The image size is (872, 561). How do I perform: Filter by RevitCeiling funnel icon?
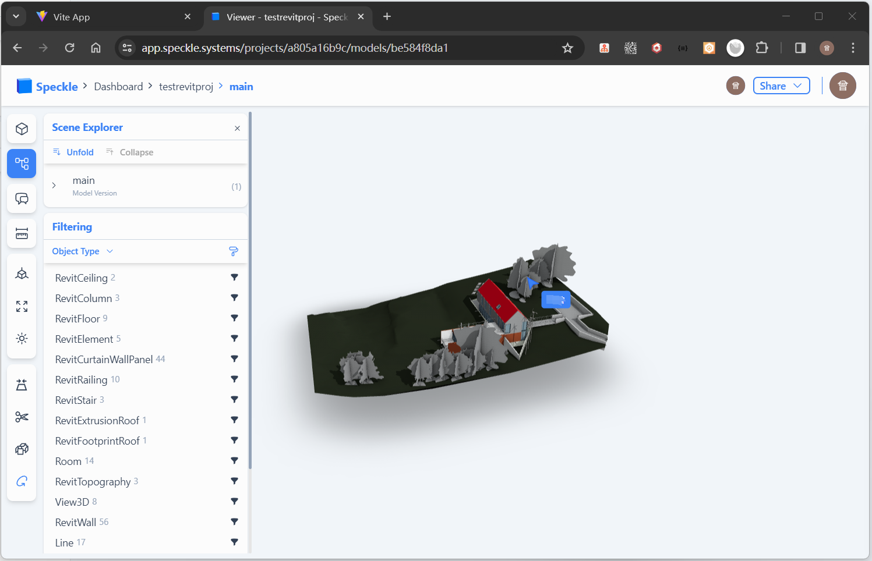234,278
